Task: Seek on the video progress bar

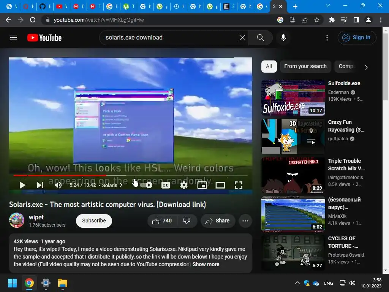Action: pyautogui.click(x=131, y=175)
